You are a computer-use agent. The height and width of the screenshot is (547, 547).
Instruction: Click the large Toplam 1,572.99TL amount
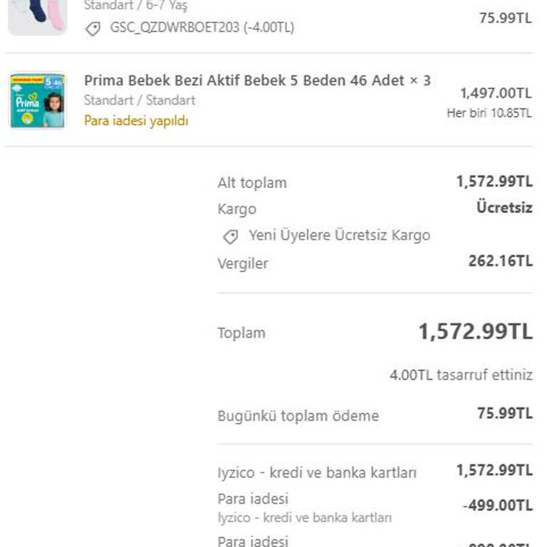tap(476, 331)
